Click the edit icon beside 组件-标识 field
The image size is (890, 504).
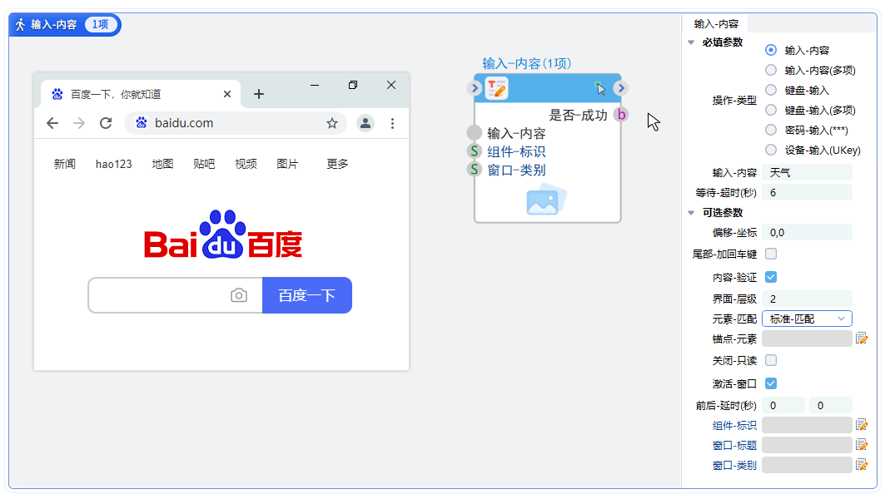coord(863,424)
